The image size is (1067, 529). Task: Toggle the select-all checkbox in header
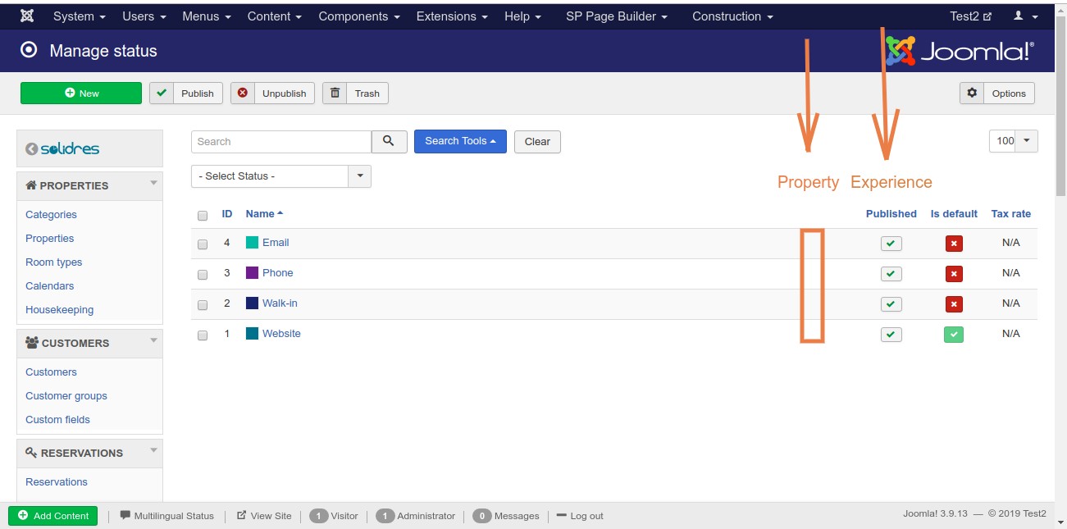pyautogui.click(x=203, y=216)
